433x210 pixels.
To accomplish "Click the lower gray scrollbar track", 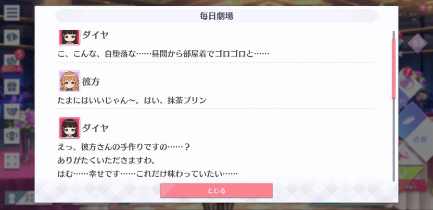I will coord(394,140).
